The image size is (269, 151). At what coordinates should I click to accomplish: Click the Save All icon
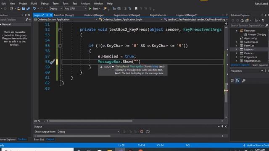tap(28, 8)
